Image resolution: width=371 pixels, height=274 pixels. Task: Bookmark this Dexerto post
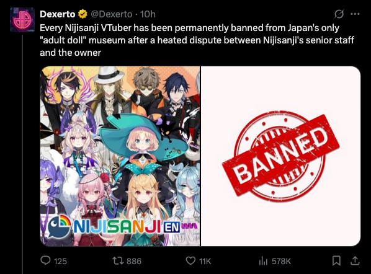coord(336,261)
